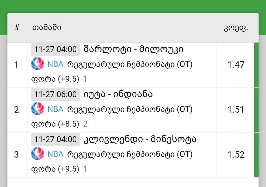Click row number 3 cell

click(17, 155)
